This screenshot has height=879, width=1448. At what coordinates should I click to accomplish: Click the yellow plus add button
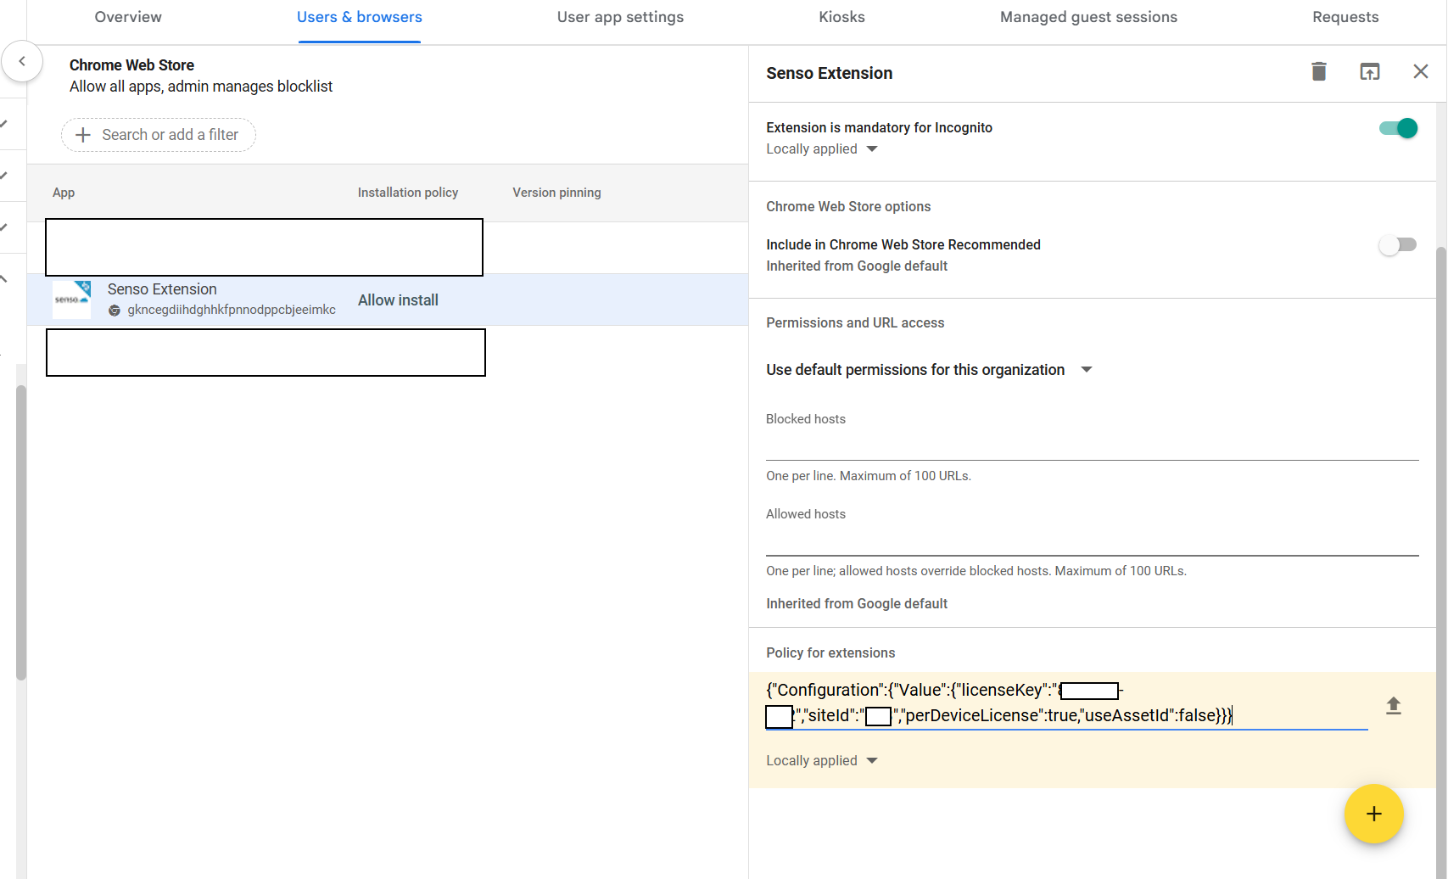1373,814
